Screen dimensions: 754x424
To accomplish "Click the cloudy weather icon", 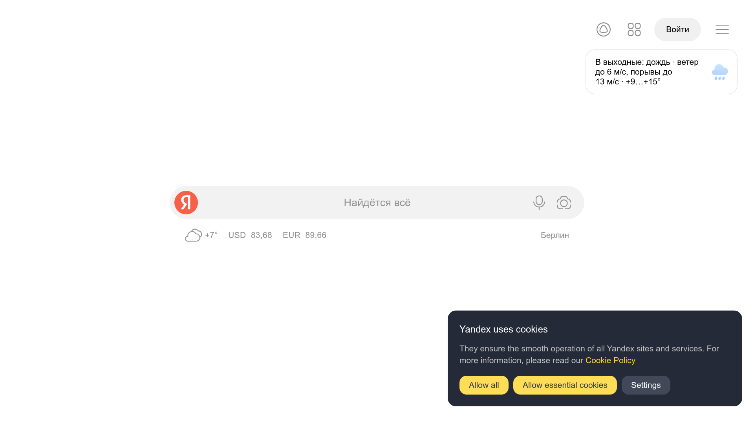I will click(194, 235).
